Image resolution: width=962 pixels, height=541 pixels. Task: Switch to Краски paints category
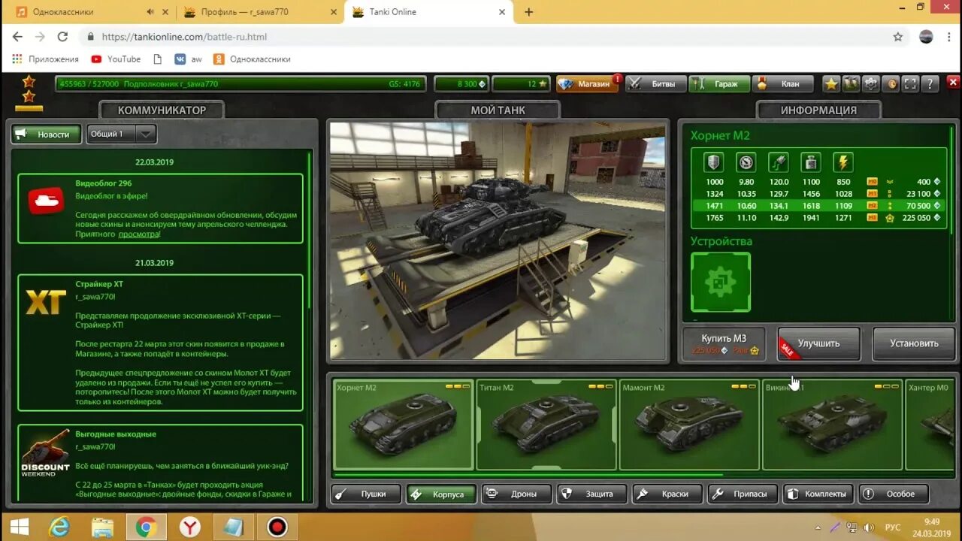pos(667,494)
